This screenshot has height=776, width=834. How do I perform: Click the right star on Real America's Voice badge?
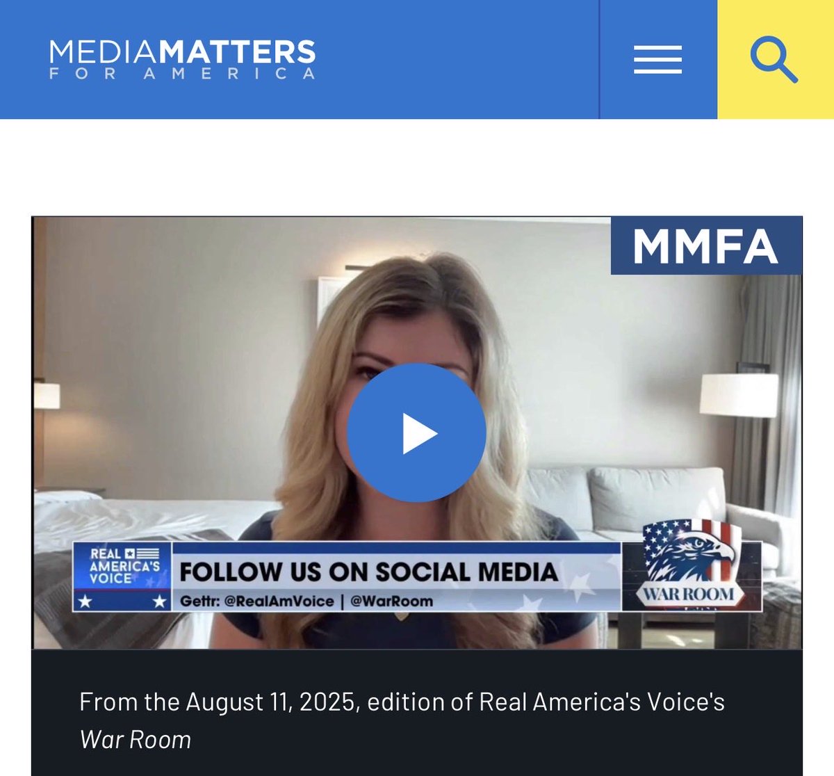(x=159, y=601)
